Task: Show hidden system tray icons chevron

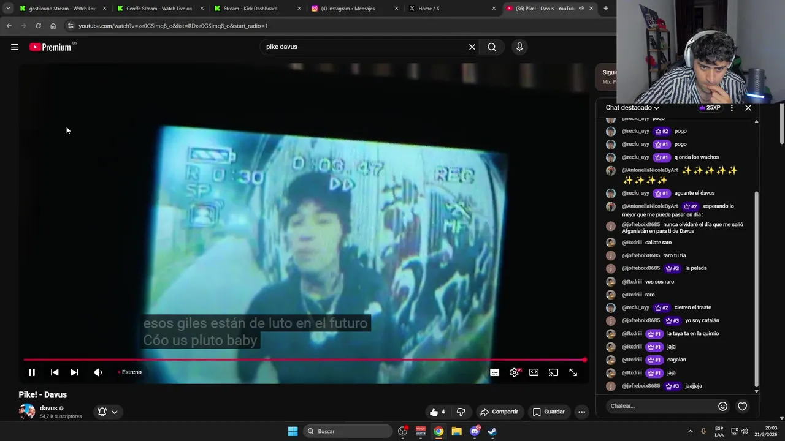Action: (x=690, y=431)
